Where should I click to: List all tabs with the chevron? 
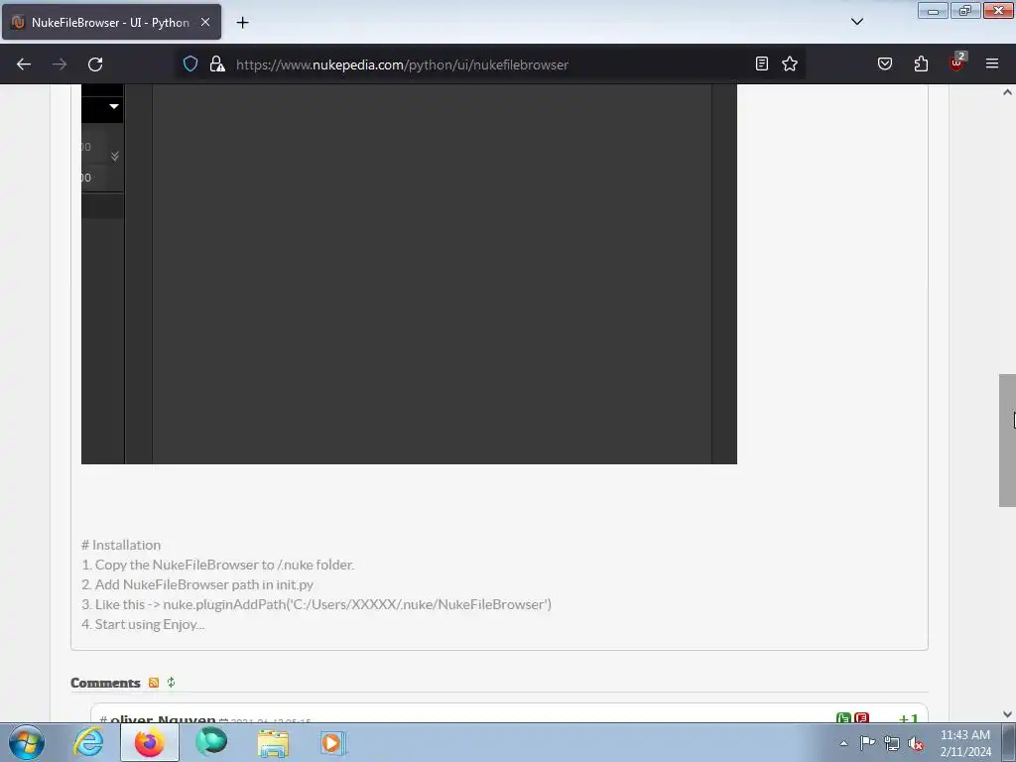[x=856, y=22]
